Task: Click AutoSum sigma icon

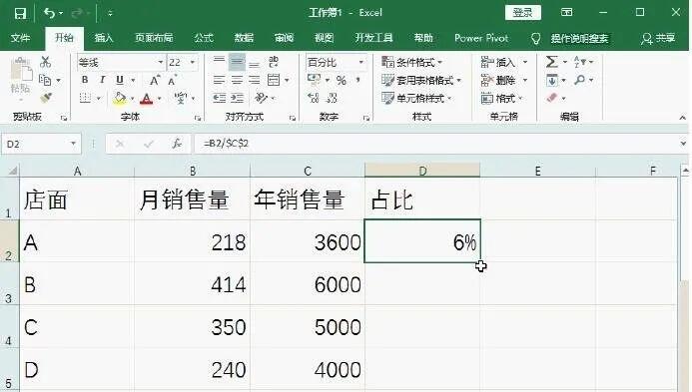Action: [x=551, y=62]
